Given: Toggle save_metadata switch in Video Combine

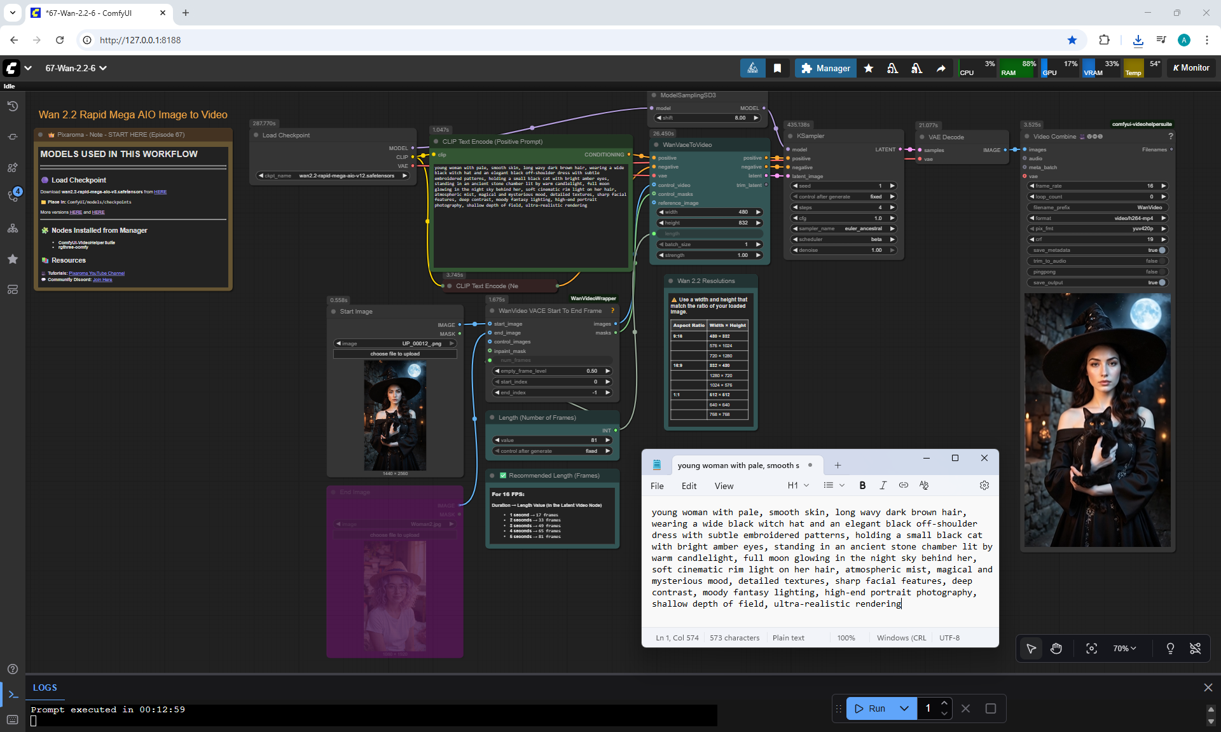Looking at the screenshot, I should pyautogui.click(x=1162, y=250).
